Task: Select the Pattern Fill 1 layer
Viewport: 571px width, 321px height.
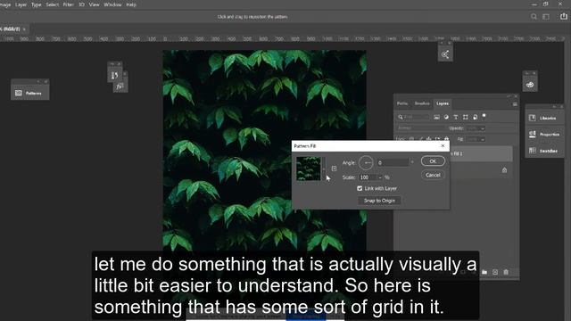Action: (481, 154)
